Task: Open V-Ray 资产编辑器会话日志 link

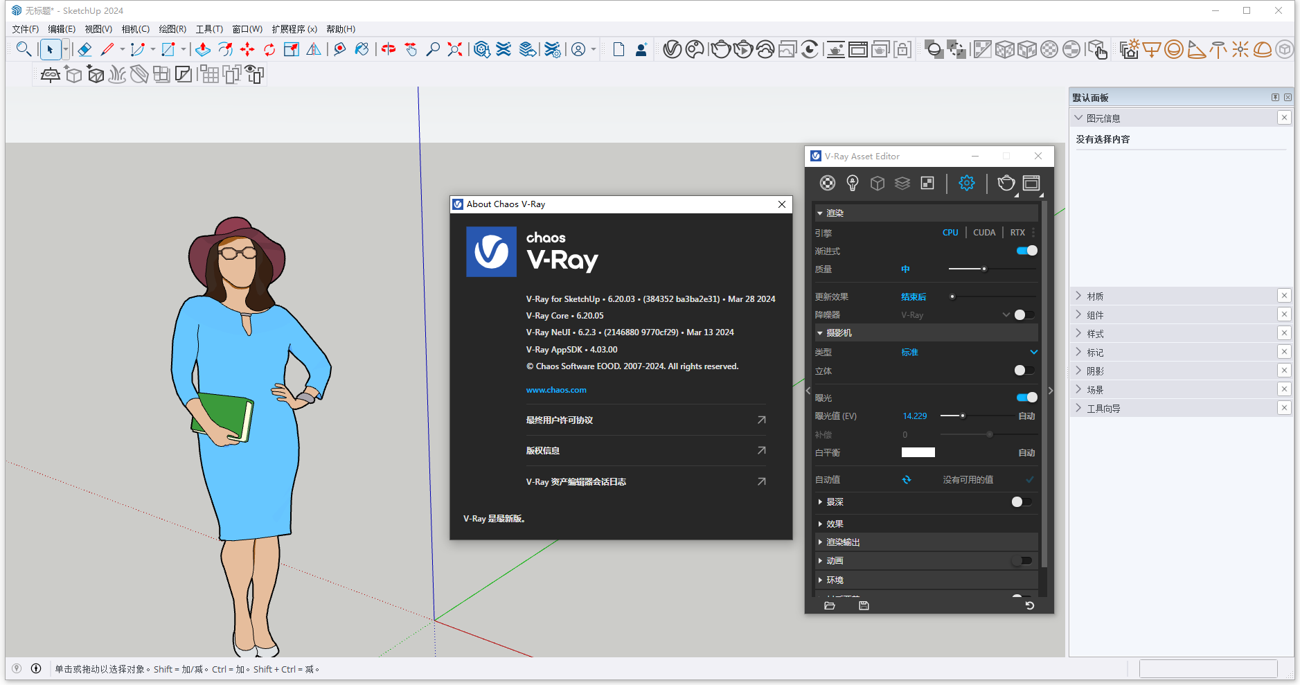Action: point(645,481)
